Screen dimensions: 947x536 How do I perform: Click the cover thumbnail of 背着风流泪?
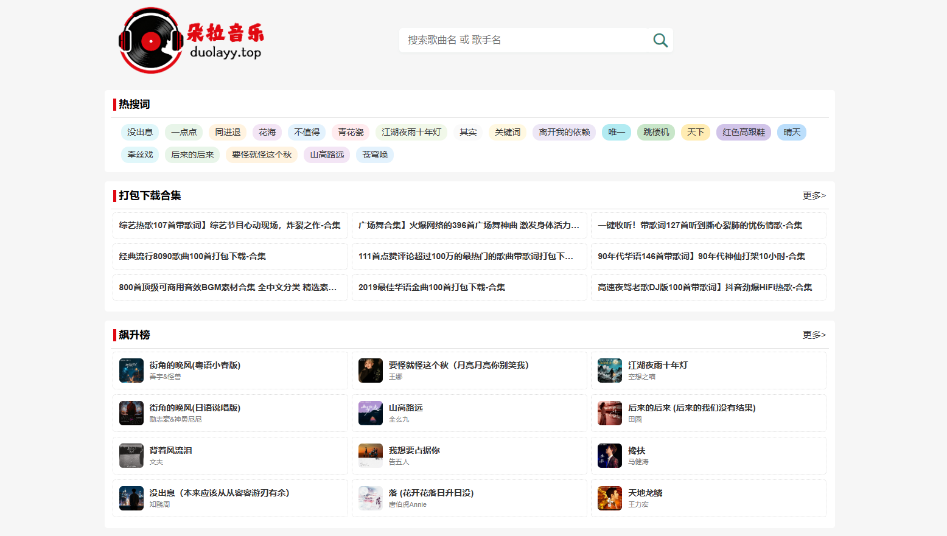coord(131,456)
